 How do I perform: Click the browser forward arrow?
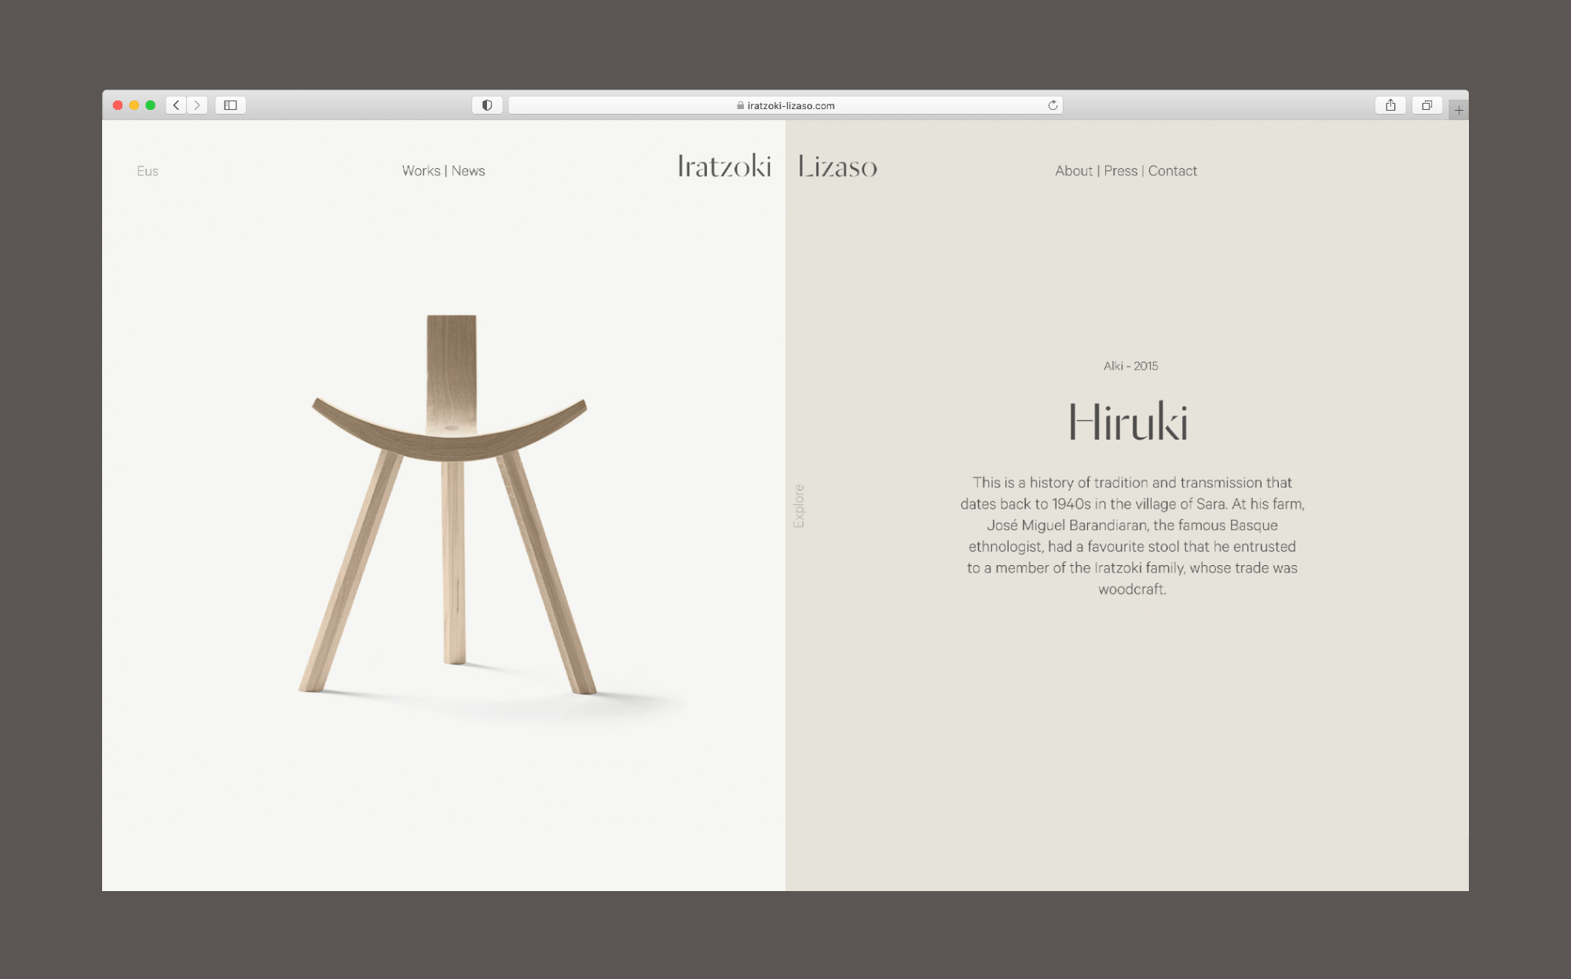[x=197, y=105]
